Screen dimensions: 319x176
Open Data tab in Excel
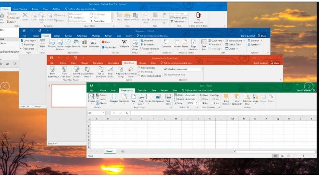coord(154,90)
